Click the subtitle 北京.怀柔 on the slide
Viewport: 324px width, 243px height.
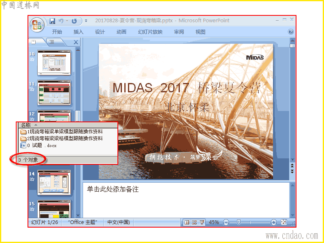(x=187, y=107)
